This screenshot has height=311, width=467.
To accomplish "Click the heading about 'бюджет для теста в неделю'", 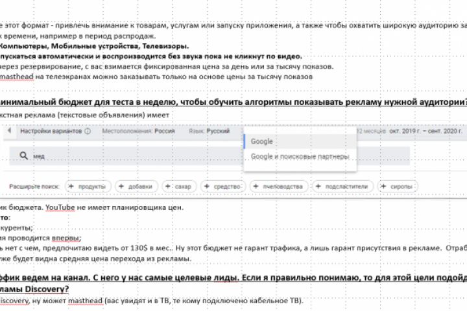I will coord(233,102).
